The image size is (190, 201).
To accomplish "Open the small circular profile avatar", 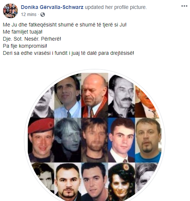I will [10, 11].
